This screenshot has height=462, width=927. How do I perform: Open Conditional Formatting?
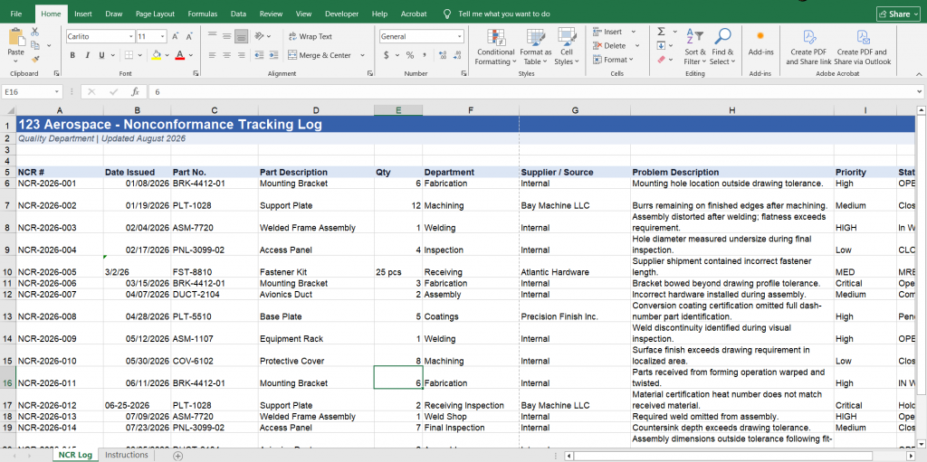(x=495, y=47)
